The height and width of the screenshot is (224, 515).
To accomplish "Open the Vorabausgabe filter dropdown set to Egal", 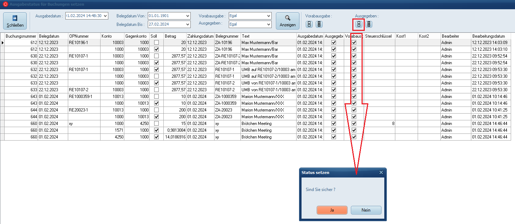I will (x=268, y=16).
